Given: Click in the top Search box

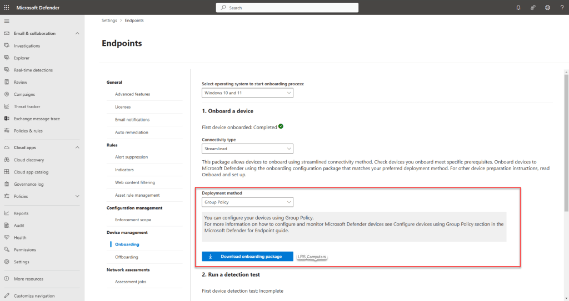Looking at the screenshot, I should (x=287, y=8).
